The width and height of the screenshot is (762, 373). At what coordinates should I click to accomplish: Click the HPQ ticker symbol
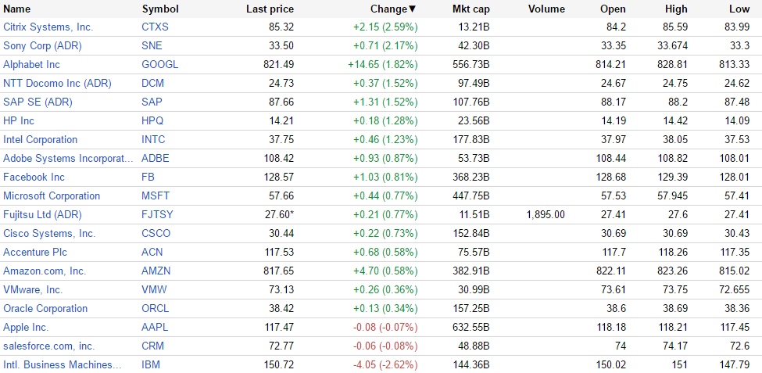coord(153,121)
